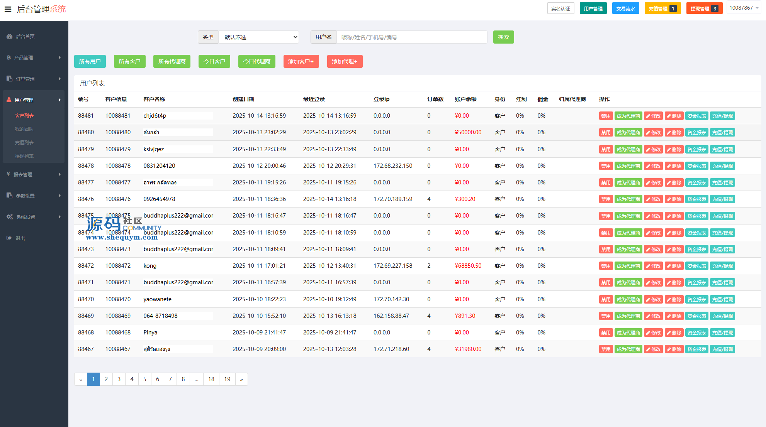The height and width of the screenshot is (427, 766).
Task: Select the withdrawal list submenu item
Action: tap(24, 156)
